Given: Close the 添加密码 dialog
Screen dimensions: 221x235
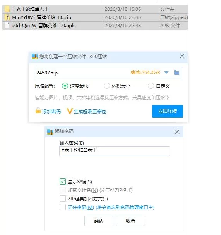Looking at the screenshot, I should pyautogui.click(x=177, y=132).
